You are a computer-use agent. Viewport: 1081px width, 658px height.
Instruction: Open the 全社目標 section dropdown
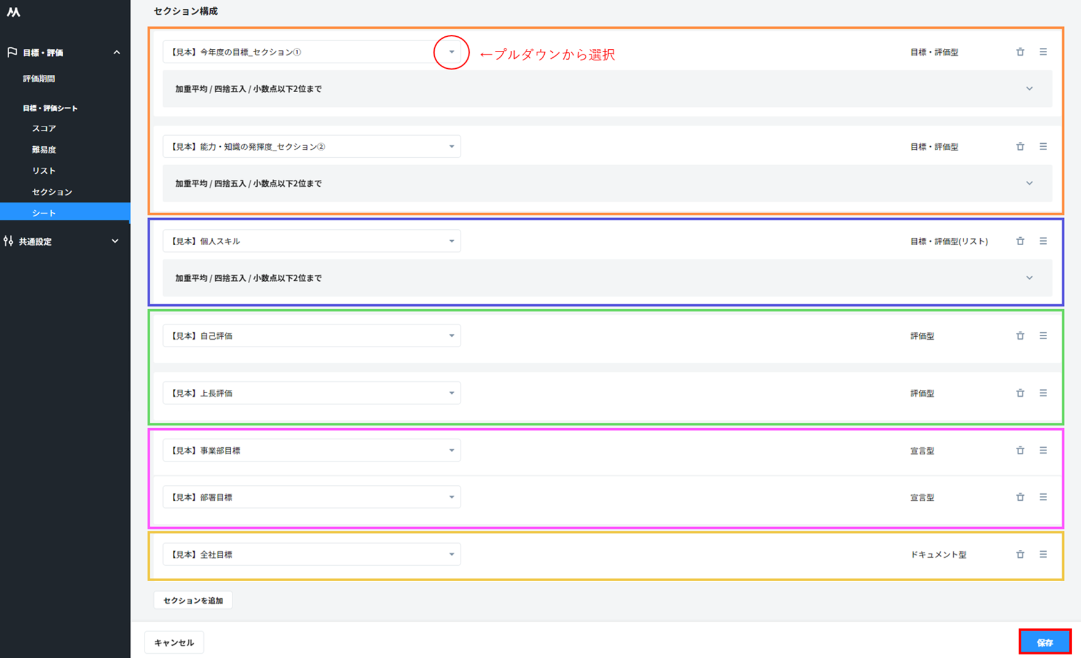[x=451, y=554]
